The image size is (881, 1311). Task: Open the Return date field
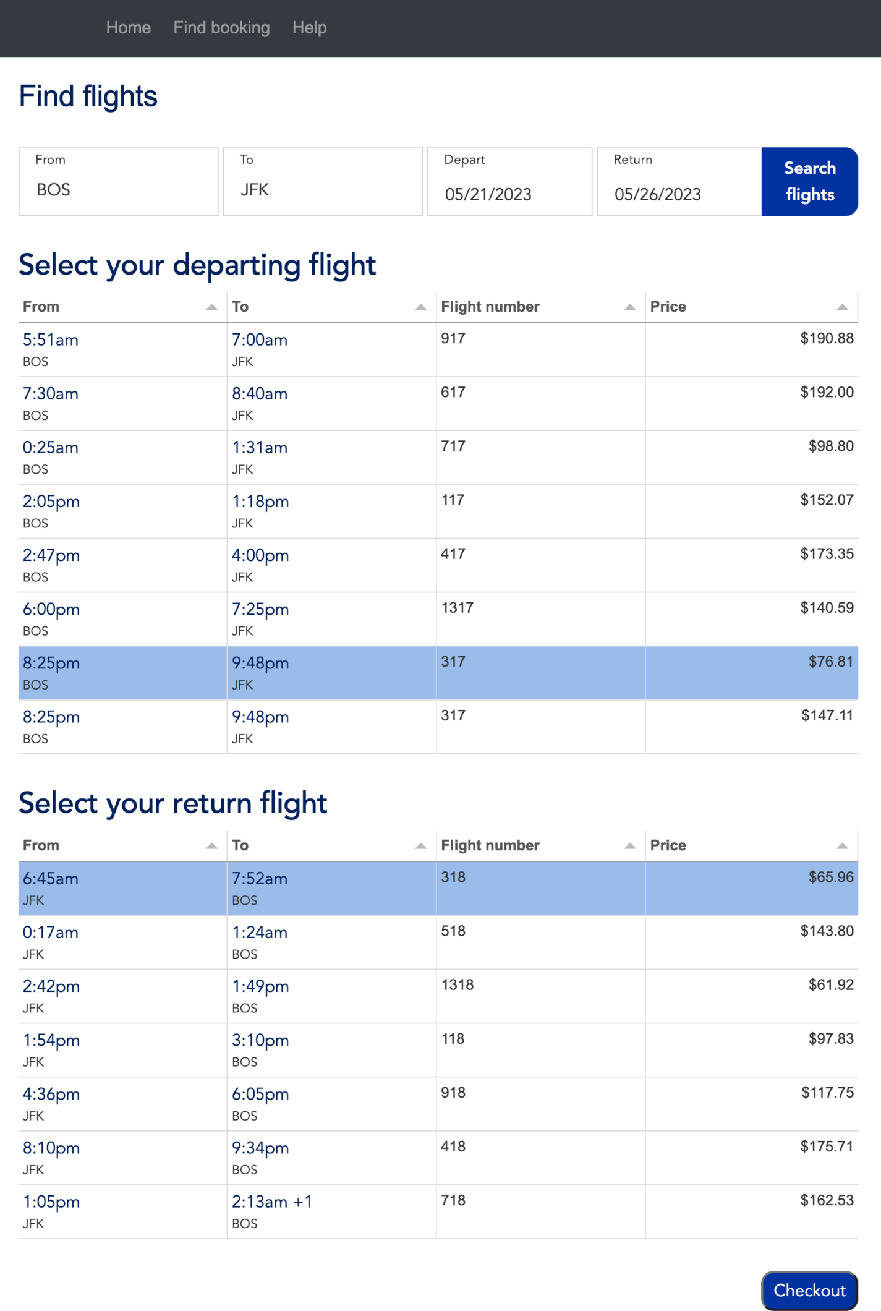pos(679,194)
